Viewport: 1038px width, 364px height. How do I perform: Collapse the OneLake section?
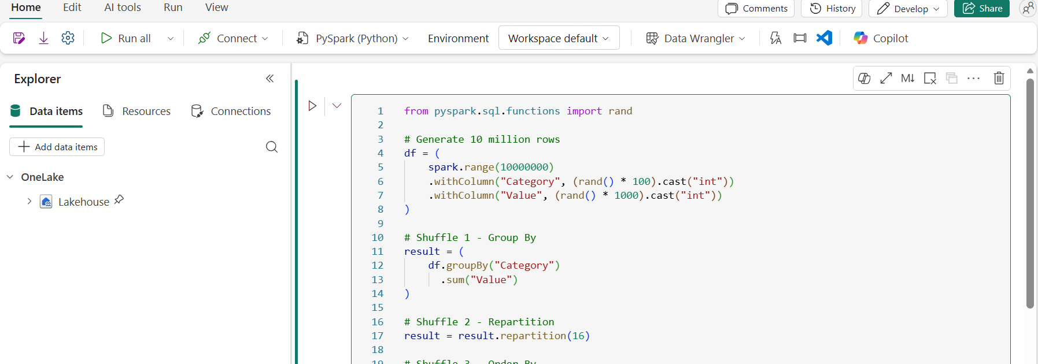point(10,177)
